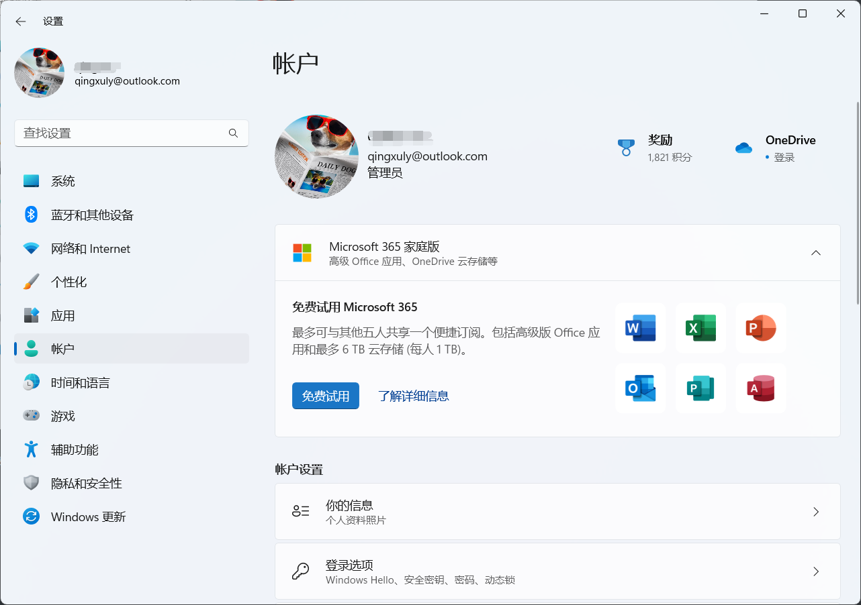Open 游戏 settings category
The image size is (861, 605).
click(132, 417)
